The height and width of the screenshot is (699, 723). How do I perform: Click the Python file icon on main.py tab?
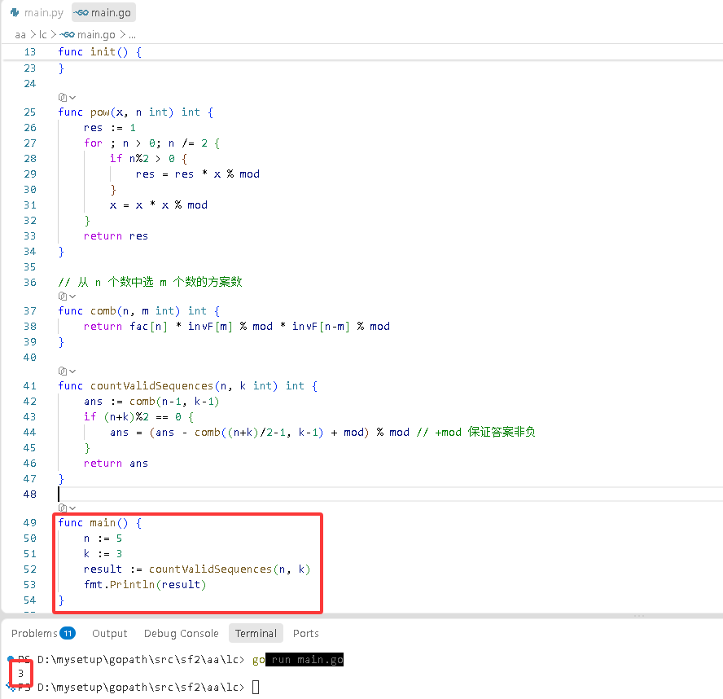(x=15, y=12)
